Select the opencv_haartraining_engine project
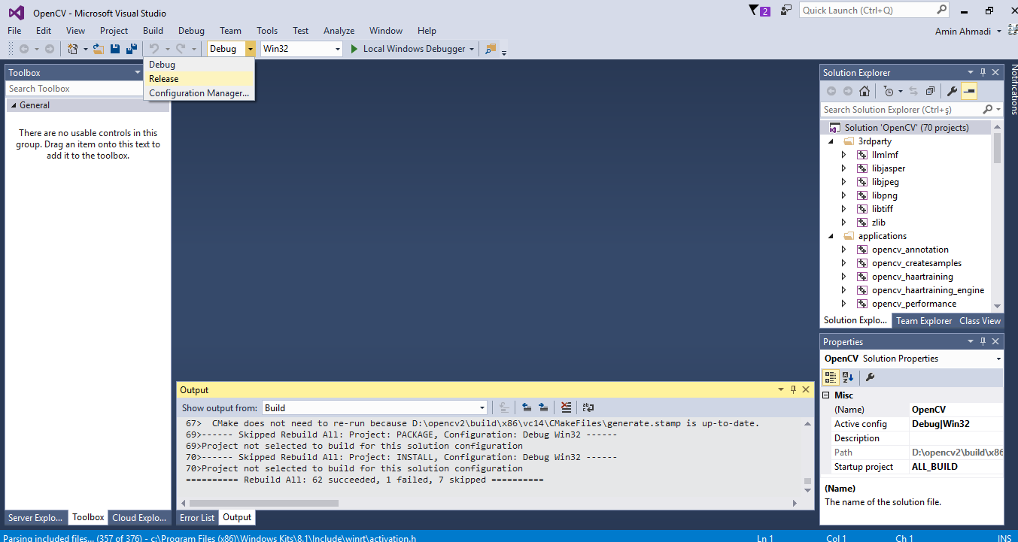The width and height of the screenshot is (1018, 542). (x=928, y=290)
